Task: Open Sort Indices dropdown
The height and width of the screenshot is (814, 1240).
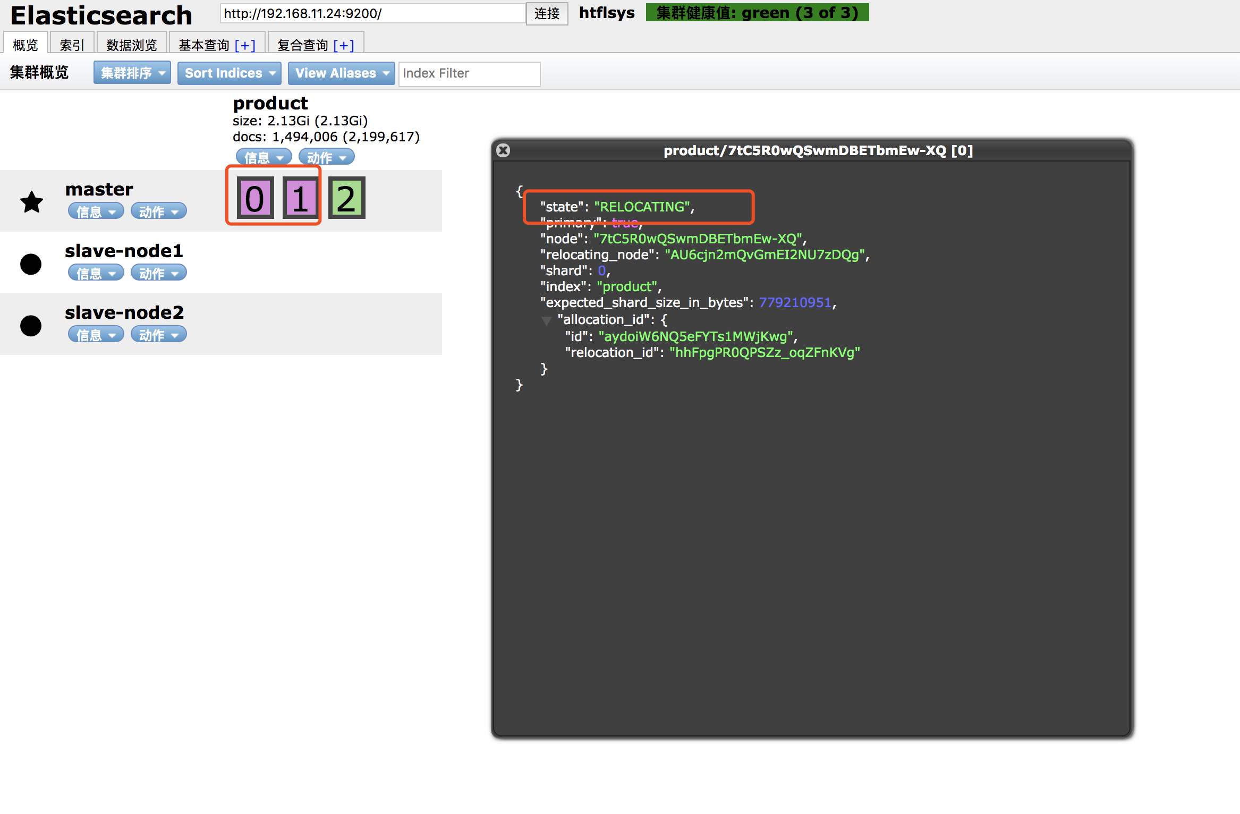Action: click(229, 73)
